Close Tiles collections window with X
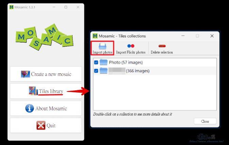Viewport: 229px width, 145px height. tap(212, 36)
